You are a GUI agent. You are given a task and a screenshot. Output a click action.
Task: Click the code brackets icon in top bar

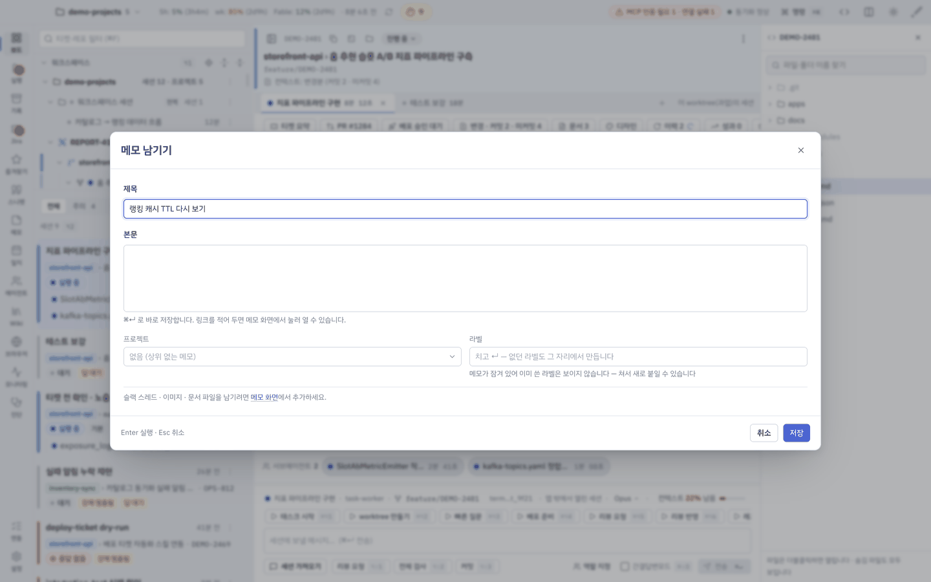tap(844, 12)
